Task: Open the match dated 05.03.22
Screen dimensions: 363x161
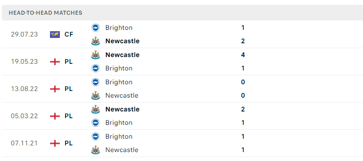Action: (24, 116)
